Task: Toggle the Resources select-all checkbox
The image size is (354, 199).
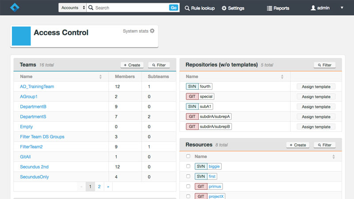Action: click(x=189, y=156)
